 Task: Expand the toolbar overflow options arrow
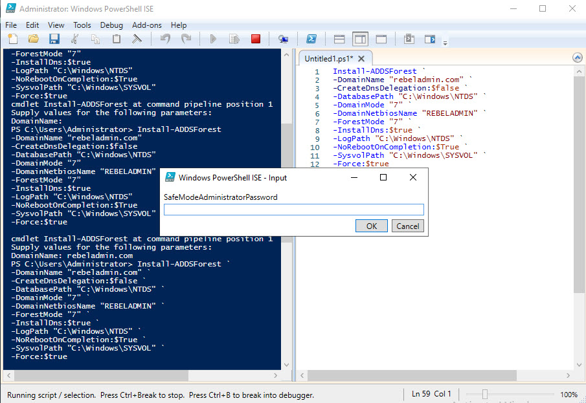[445, 43]
